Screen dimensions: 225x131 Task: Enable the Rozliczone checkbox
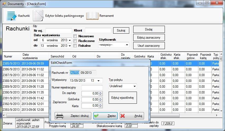75,41
